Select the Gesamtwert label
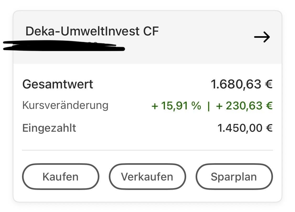295x212 pixels. (x=58, y=84)
